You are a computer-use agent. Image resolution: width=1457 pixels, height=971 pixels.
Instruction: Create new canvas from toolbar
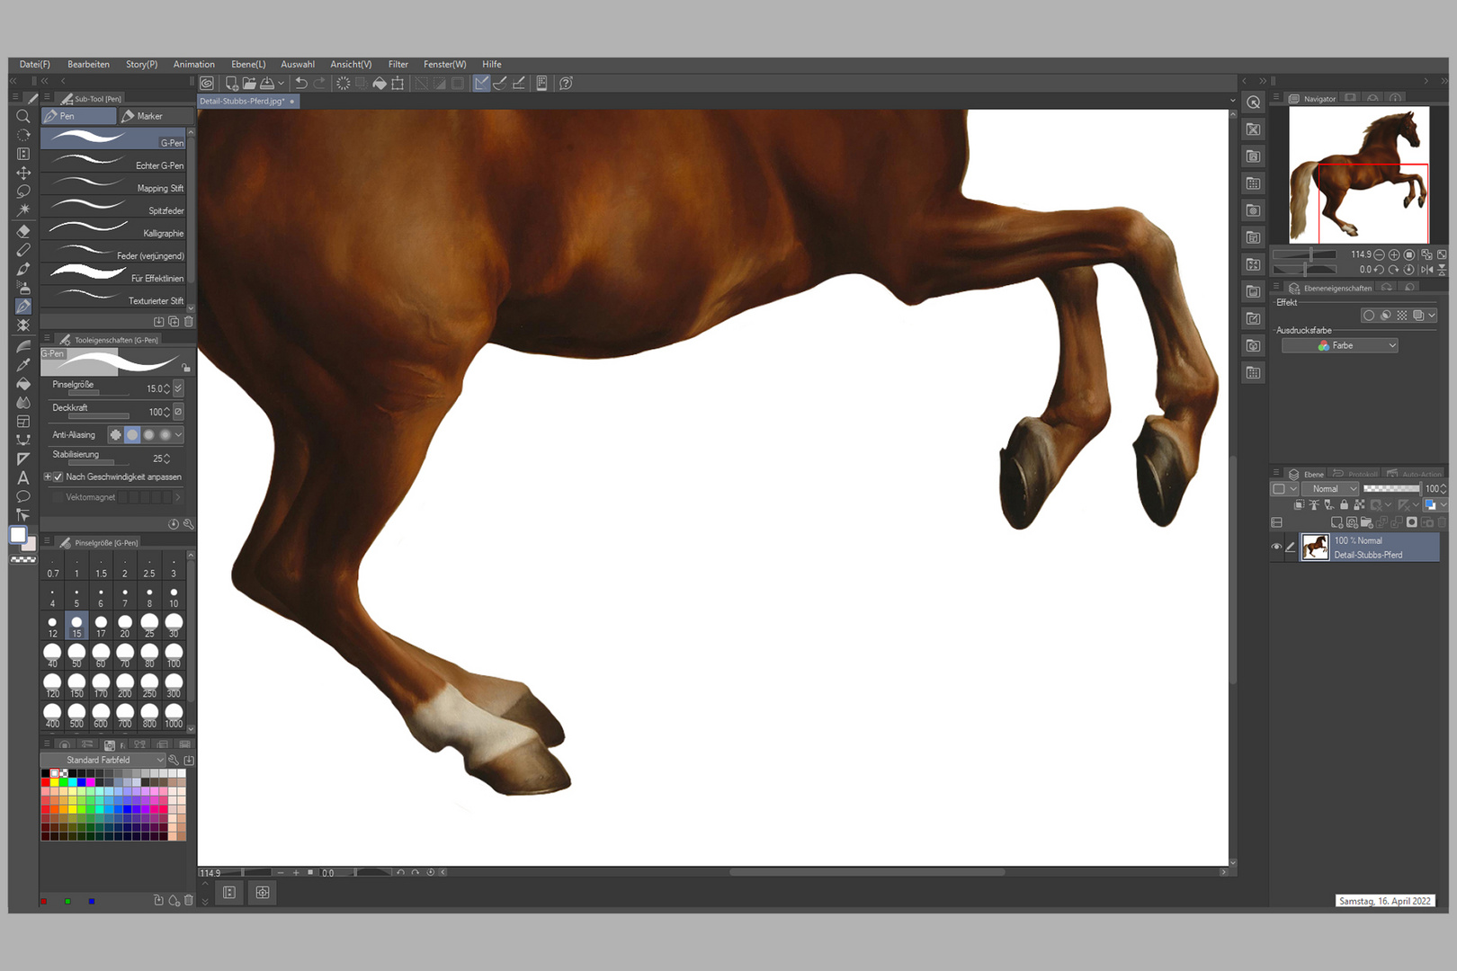231,83
